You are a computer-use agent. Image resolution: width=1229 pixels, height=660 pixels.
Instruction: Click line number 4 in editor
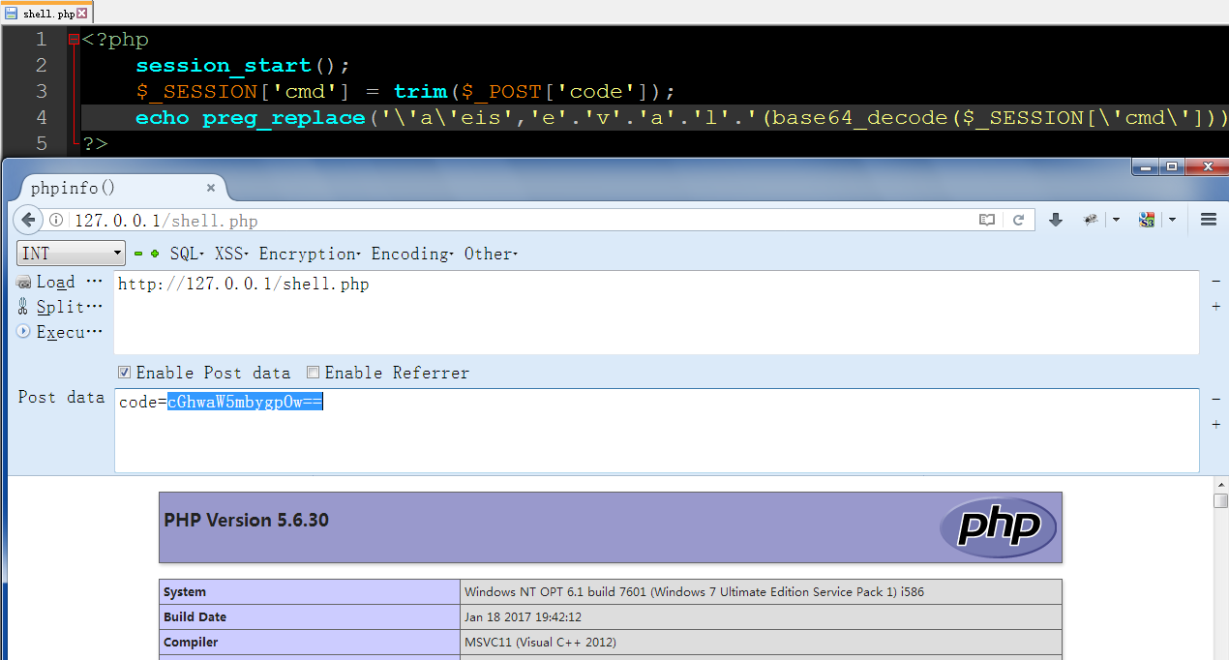click(x=41, y=117)
